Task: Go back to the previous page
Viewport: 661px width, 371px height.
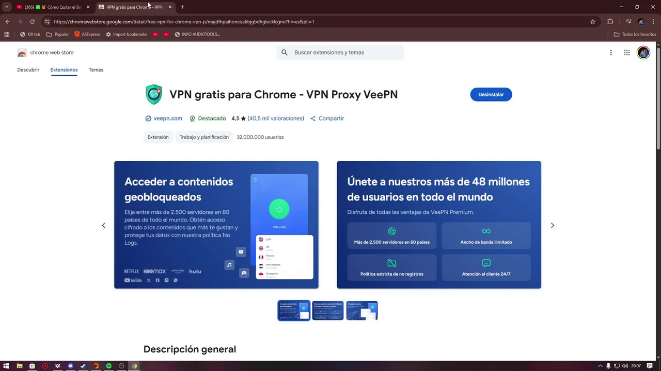Action: pos(7,22)
